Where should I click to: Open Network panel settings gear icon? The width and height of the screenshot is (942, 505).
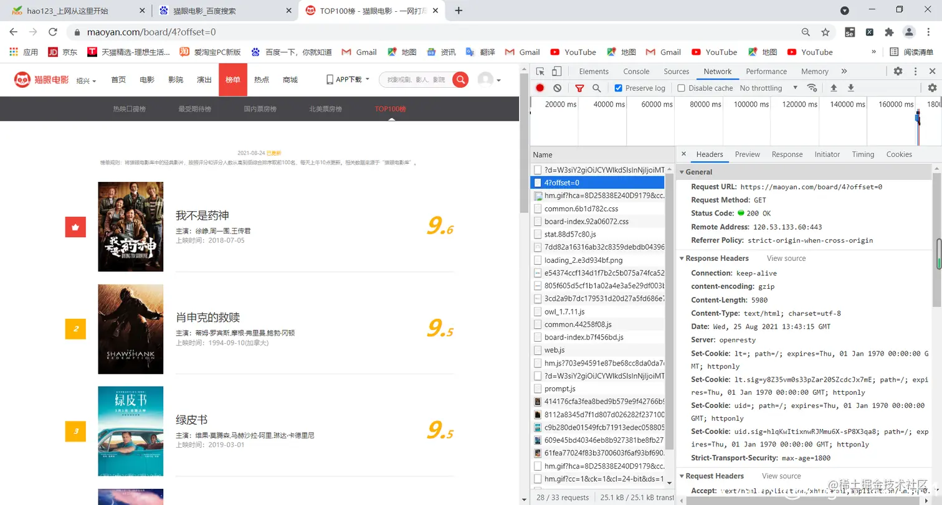coord(932,88)
